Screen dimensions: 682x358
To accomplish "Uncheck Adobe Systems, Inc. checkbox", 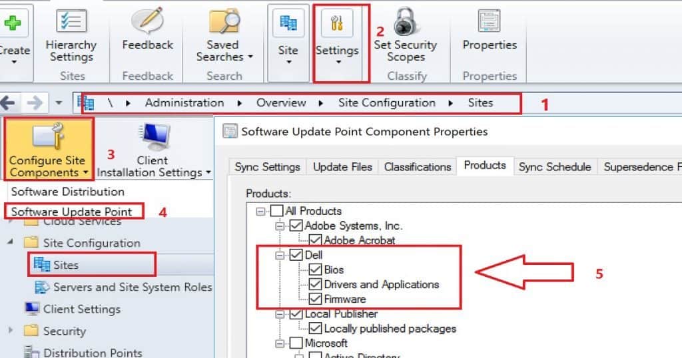I will [296, 226].
